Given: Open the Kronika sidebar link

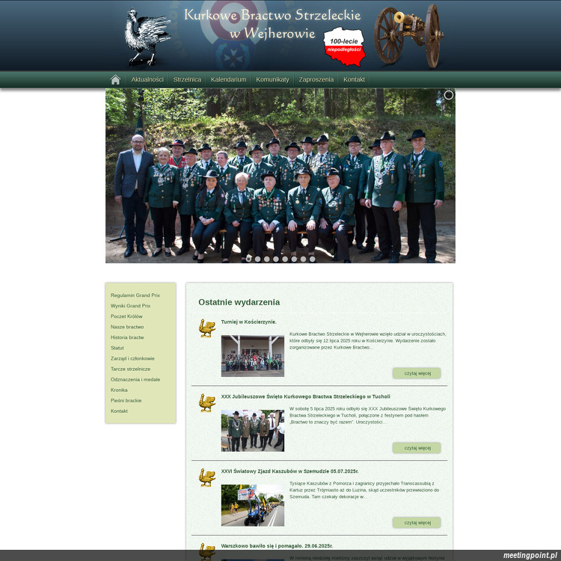Looking at the screenshot, I should 119,390.
